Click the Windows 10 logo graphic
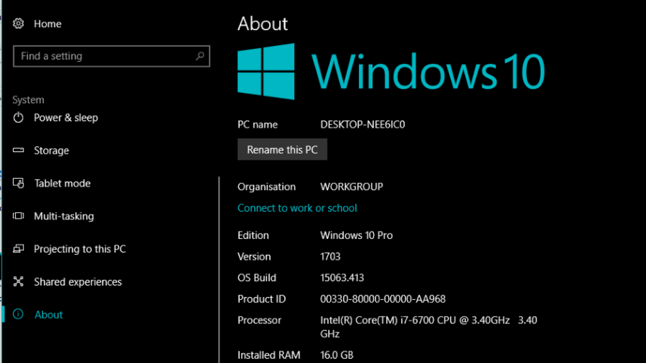Viewport: 646px width, 363px height. pos(265,71)
